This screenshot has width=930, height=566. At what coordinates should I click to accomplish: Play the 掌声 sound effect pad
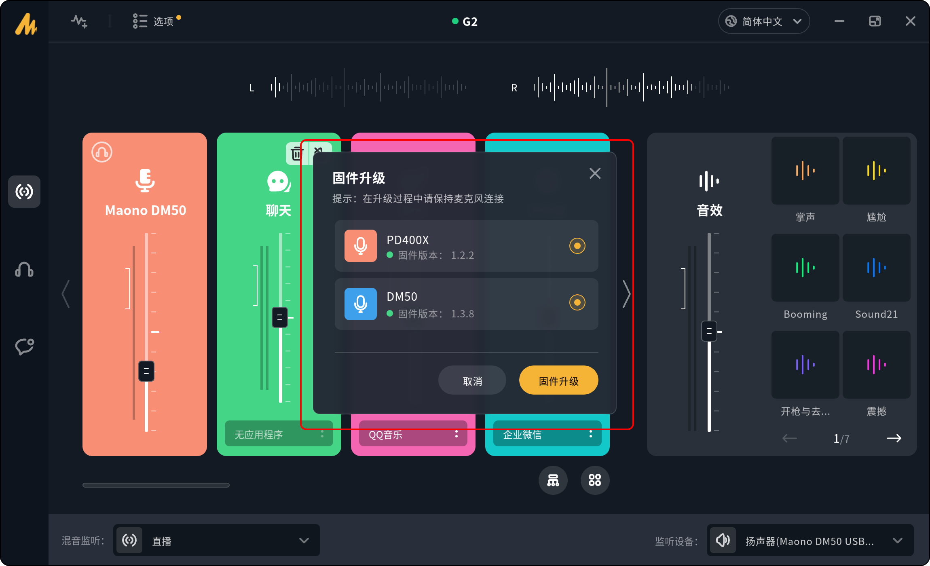[x=805, y=171]
